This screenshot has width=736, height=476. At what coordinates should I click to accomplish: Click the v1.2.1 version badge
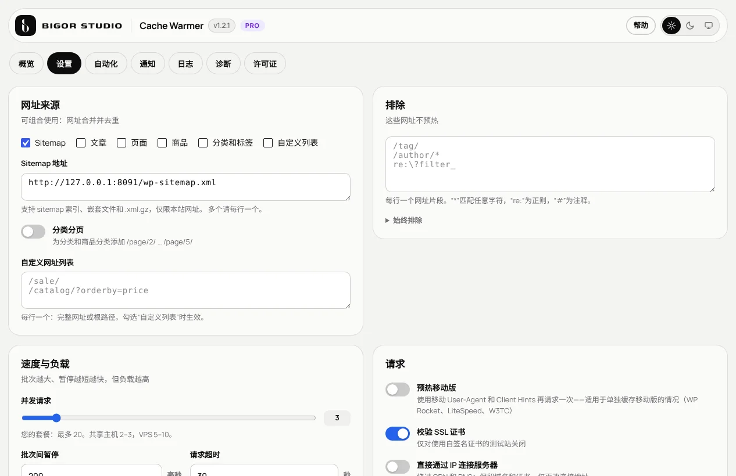pyautogui.click(x=221, y=26)
